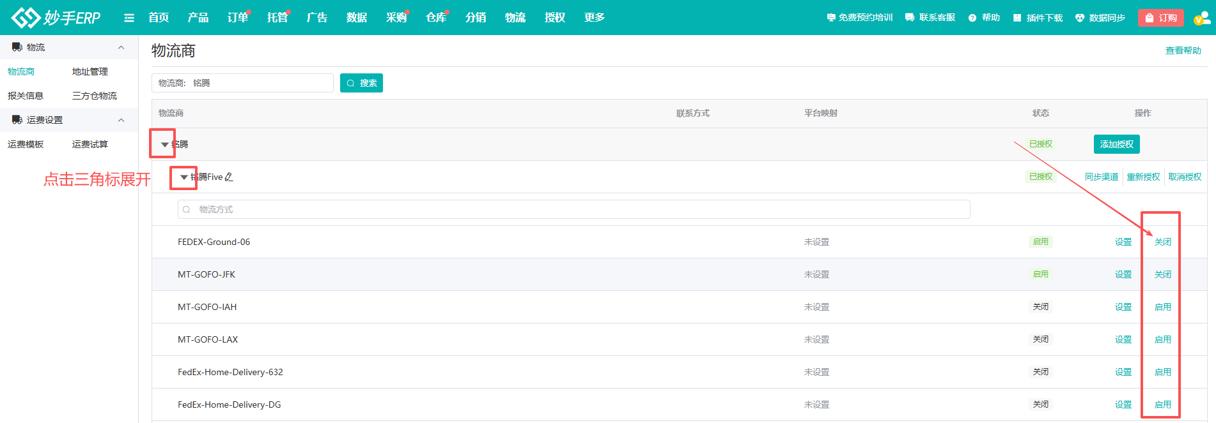The height and width of the screenshot is (423, 1216).
Task: Click the hamburger menu collapse icon
Action: [x=129, y=18]
